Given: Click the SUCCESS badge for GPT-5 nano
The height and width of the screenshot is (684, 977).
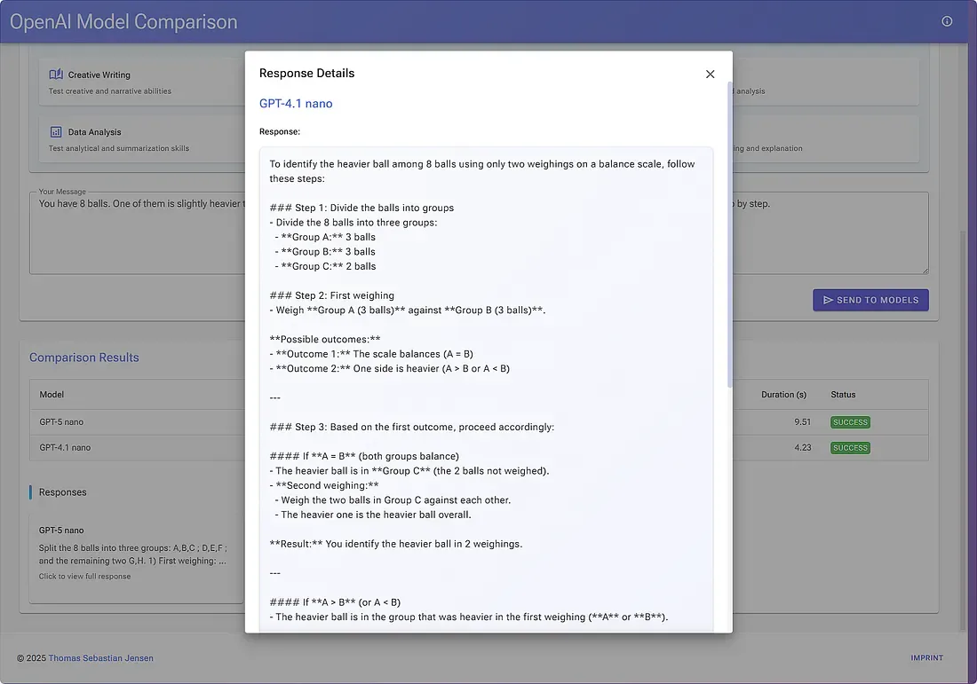Looking at the screenshot, I should pyautogui.click(x=850, y=422).
